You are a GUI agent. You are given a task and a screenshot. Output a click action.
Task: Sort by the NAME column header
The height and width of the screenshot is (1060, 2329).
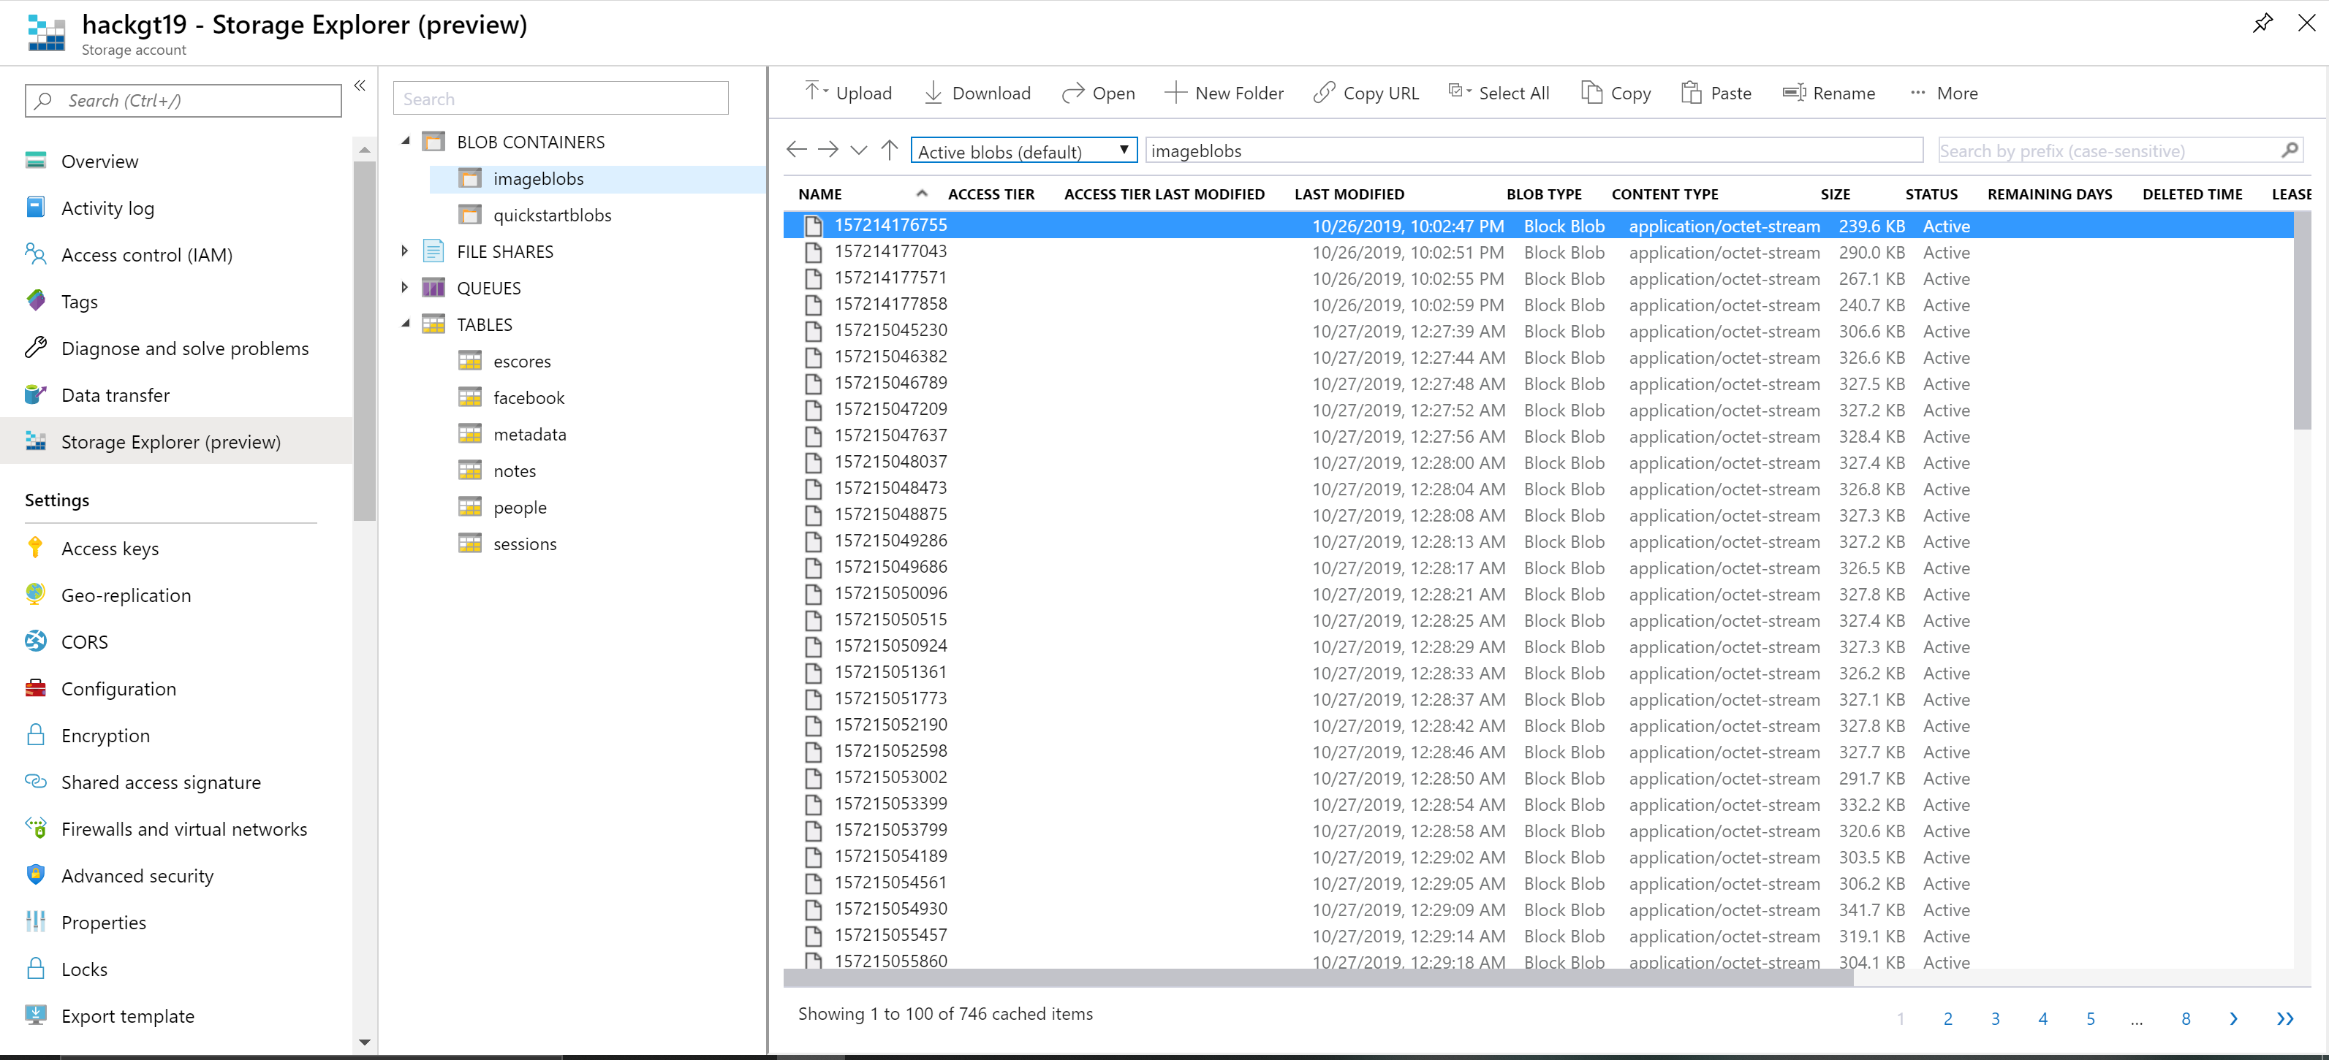(x=820, y=194)
